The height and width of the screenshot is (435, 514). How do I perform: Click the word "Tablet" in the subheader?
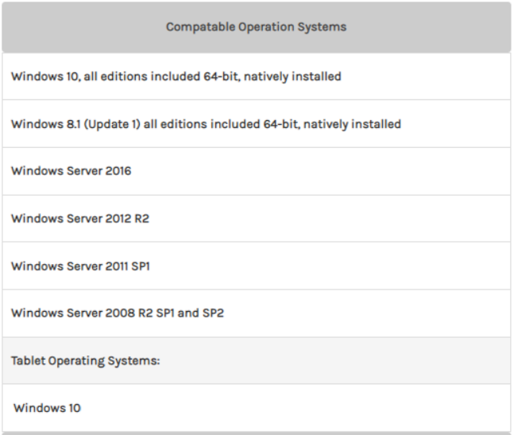[x=28, y=361]
